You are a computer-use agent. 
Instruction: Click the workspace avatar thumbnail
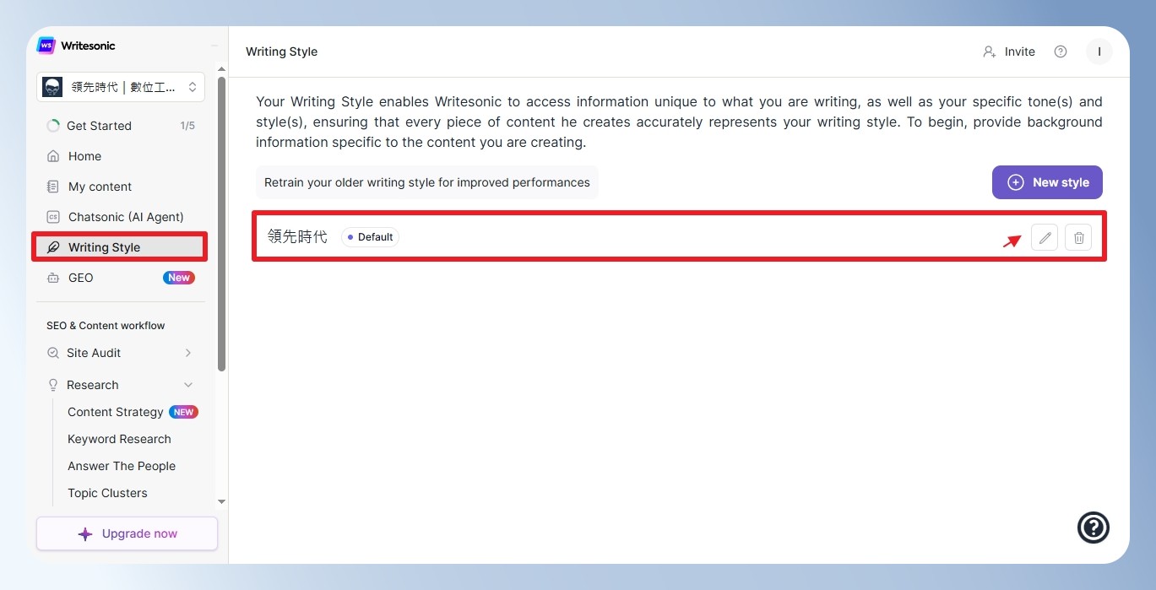[52, 87]
